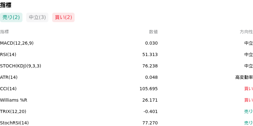
Task: Select the STOCH(KDJ)(9,3,3) indicator
Action: (21, 66)
